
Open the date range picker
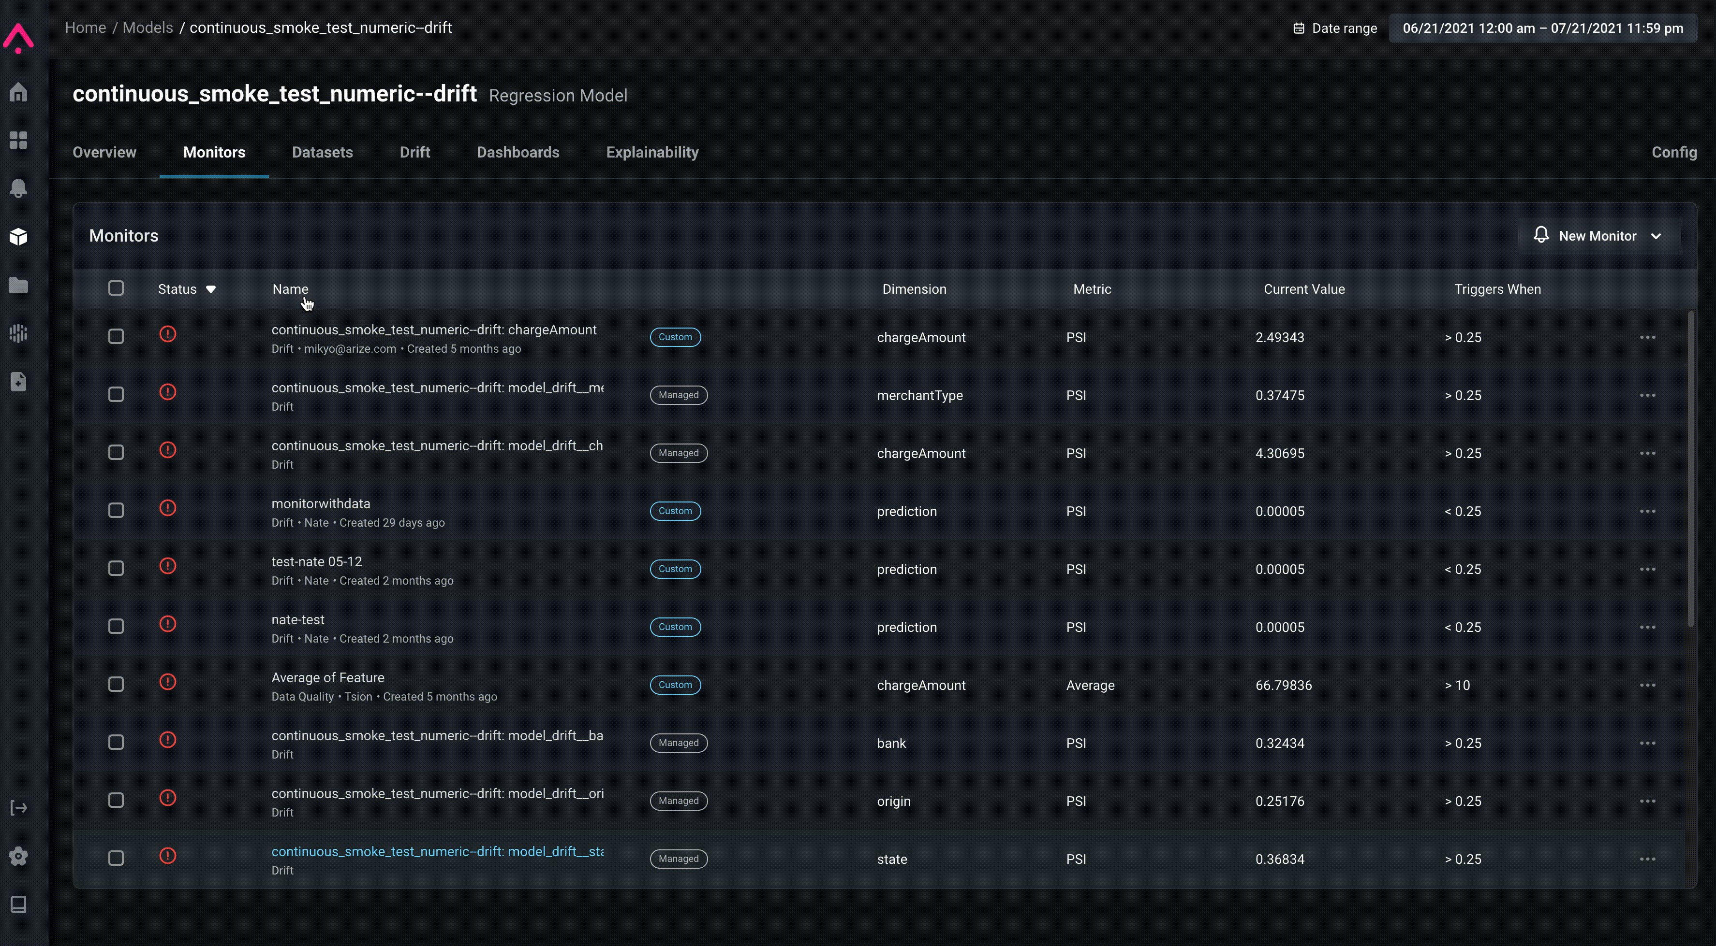tap(1542, 28)
